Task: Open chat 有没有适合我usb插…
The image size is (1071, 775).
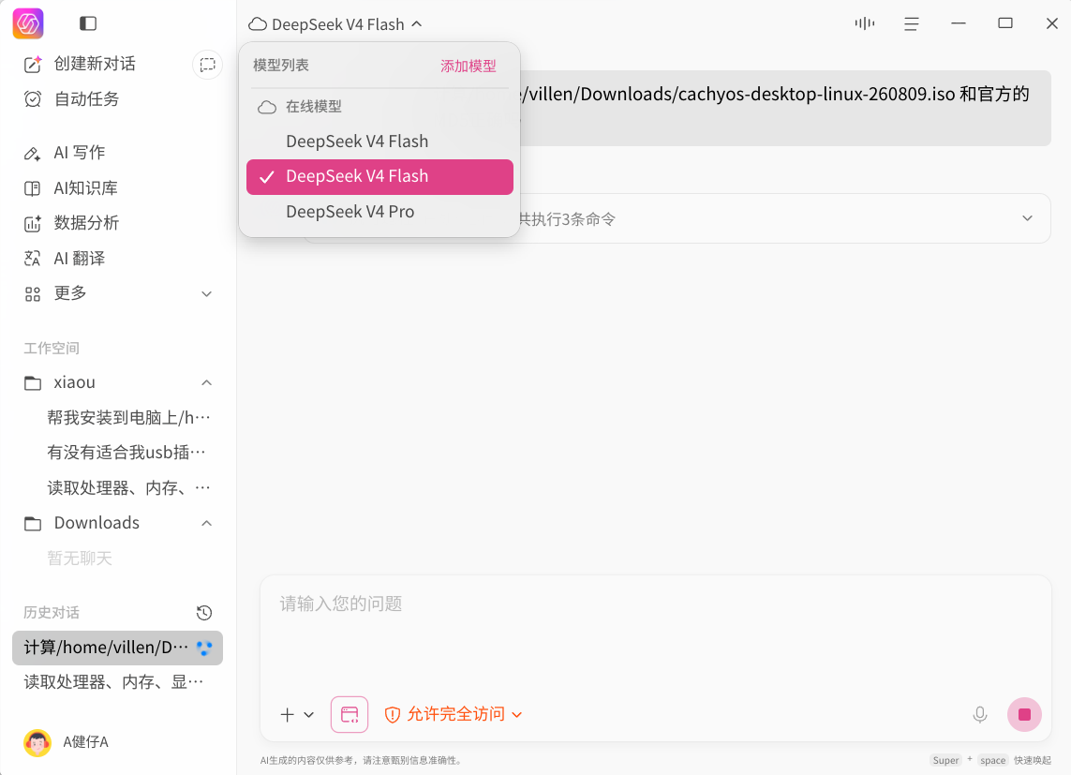Action: (128, 453)
